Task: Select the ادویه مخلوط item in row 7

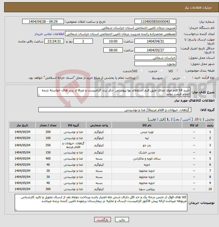Action: click(x=147, y=171)
